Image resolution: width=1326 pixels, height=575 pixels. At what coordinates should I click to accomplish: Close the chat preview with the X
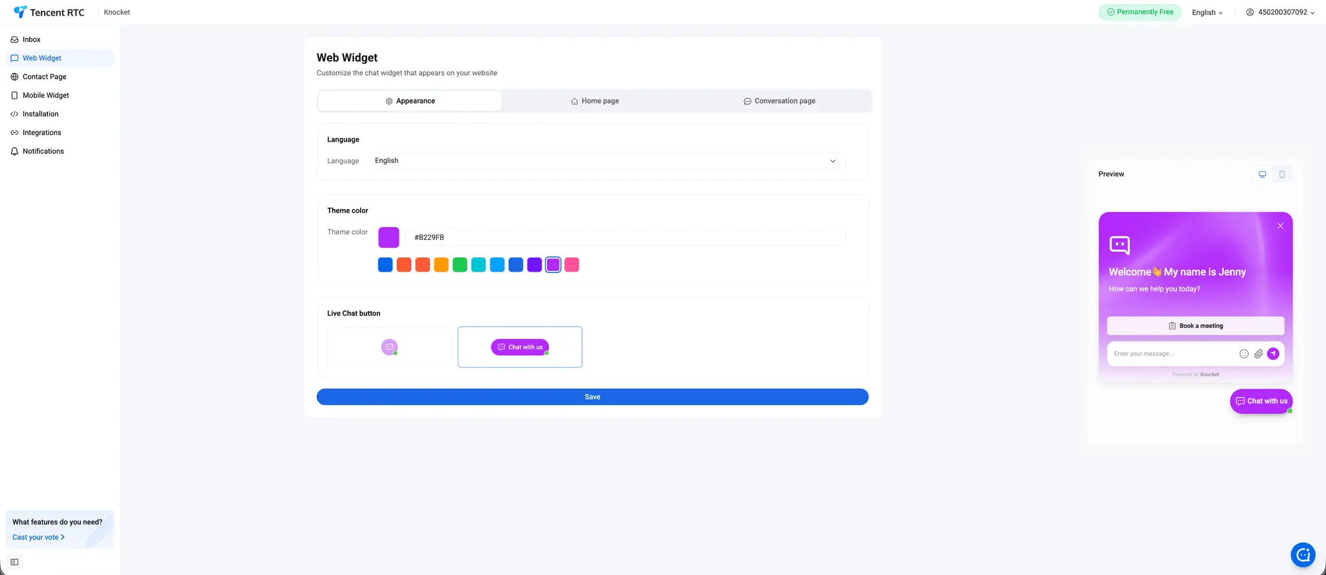pyautogui.click(x=1280, y=226)
